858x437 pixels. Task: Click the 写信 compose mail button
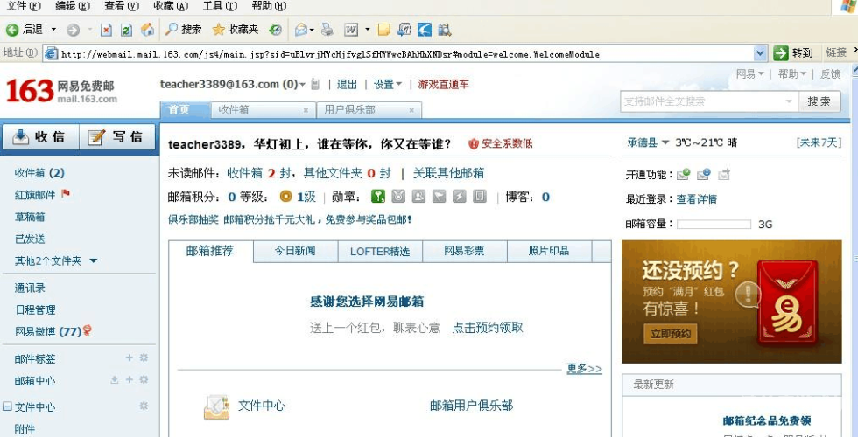click(117, 136)
